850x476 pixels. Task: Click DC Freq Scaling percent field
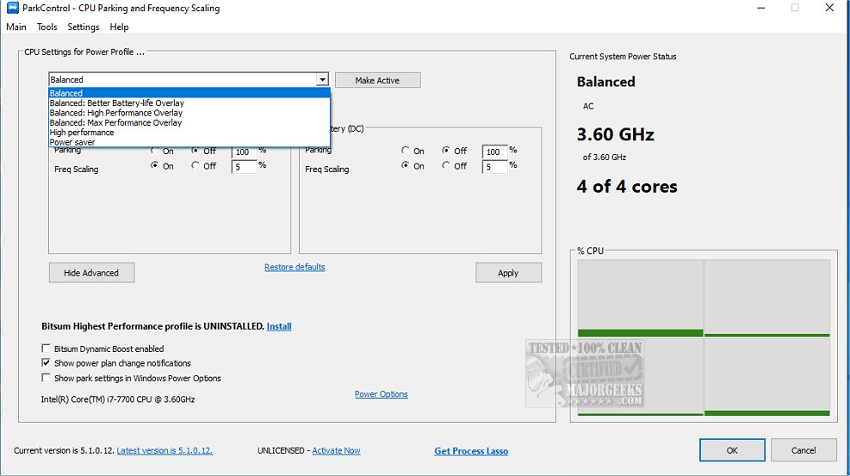click(x=494, y=167)
